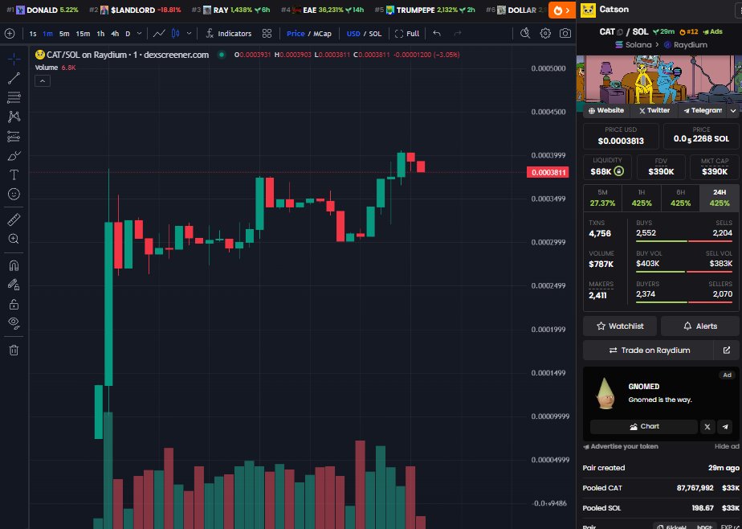742x529 pixels.
Task: Click the Trade on Raydium button
Action: pyautogui.click(x=650, y=351)
